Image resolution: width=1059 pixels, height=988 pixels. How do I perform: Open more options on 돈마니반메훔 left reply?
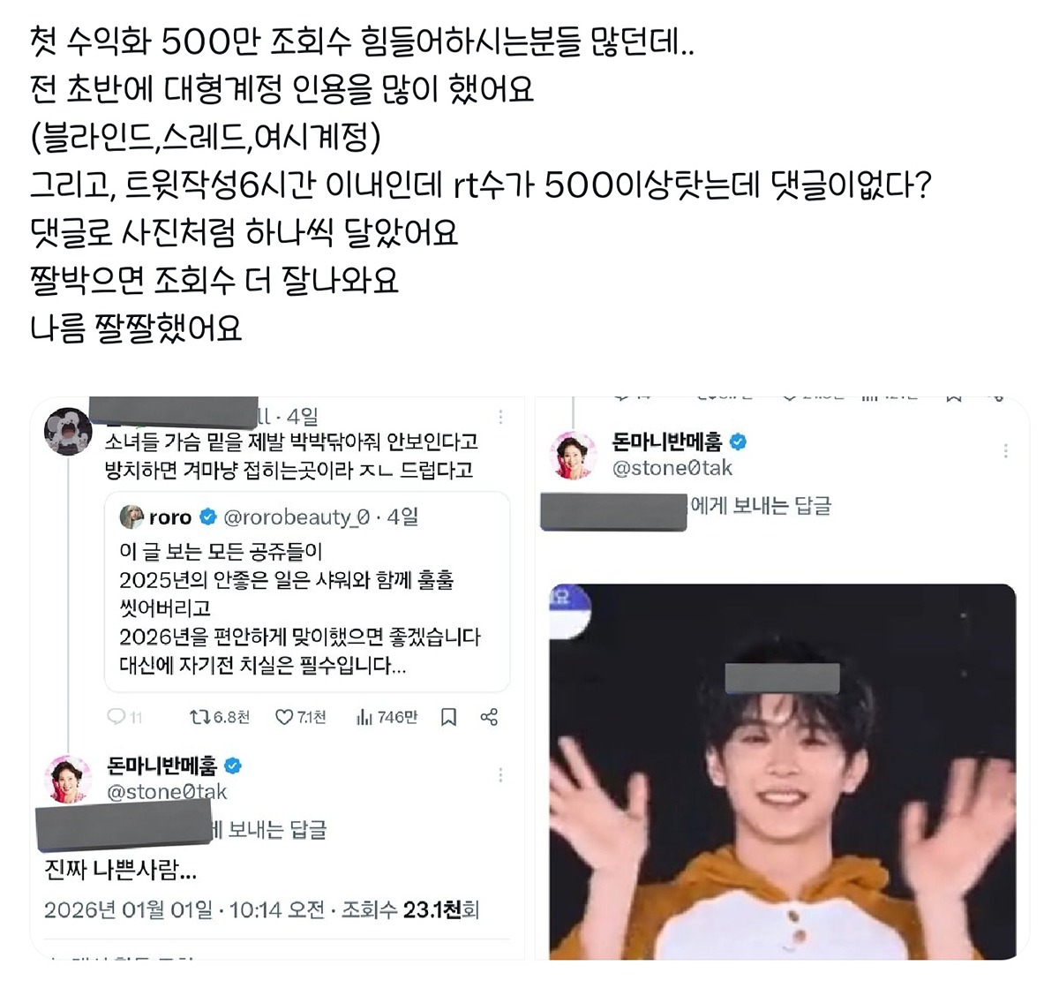coord(500,774)
